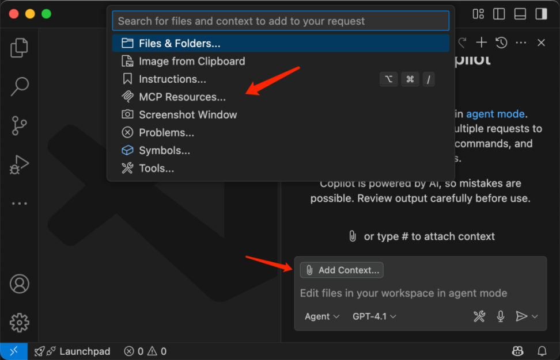This screenshot has height=360, width=560.
Task: Focus the files and context search field
Action: pyautogui.click(x=281, y=21)
